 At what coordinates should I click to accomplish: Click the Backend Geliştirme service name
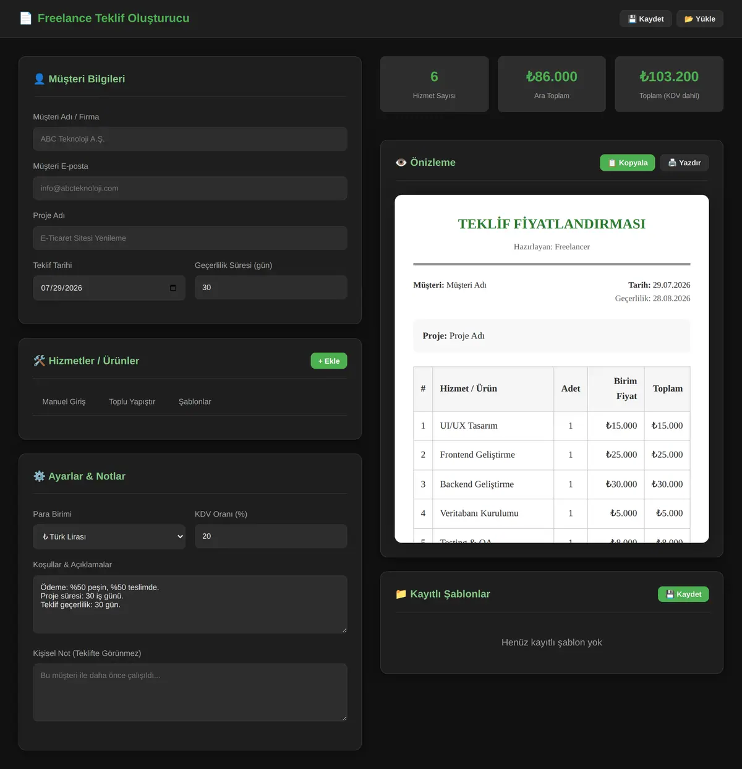(477, 484)
